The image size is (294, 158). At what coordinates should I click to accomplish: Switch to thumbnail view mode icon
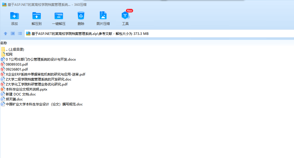point(13,33)
